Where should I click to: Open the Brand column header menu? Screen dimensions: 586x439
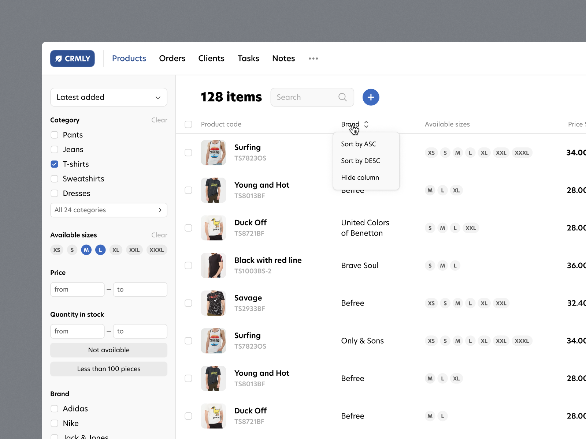click(x=350, y=124)
